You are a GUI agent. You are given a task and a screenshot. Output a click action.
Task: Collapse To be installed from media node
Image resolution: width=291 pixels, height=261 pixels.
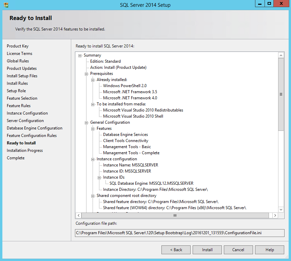93,105
